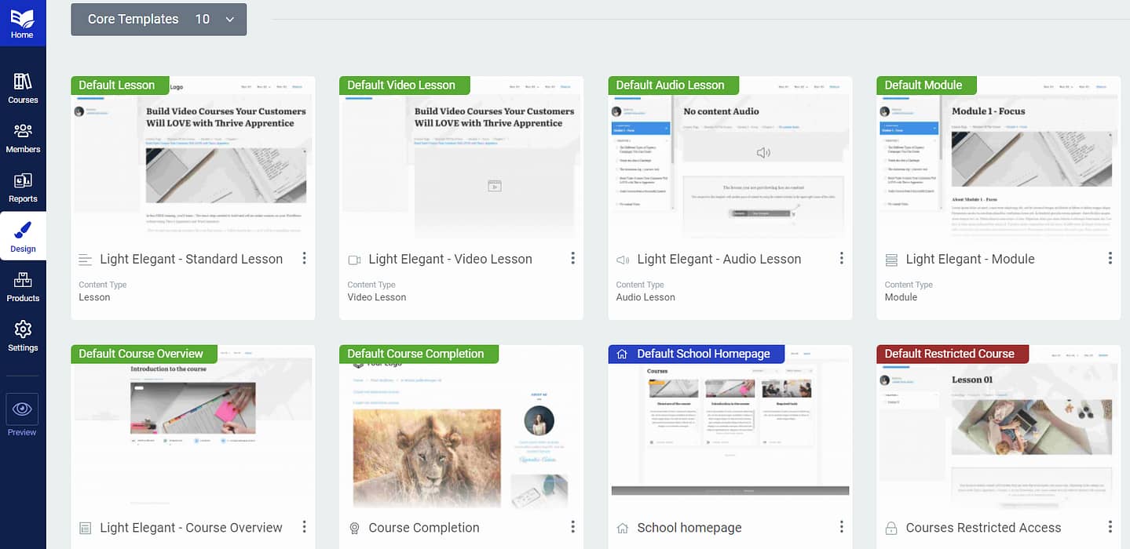Open options menu for School homepage template
The image size is (1130, 549).
coord(841,527)
